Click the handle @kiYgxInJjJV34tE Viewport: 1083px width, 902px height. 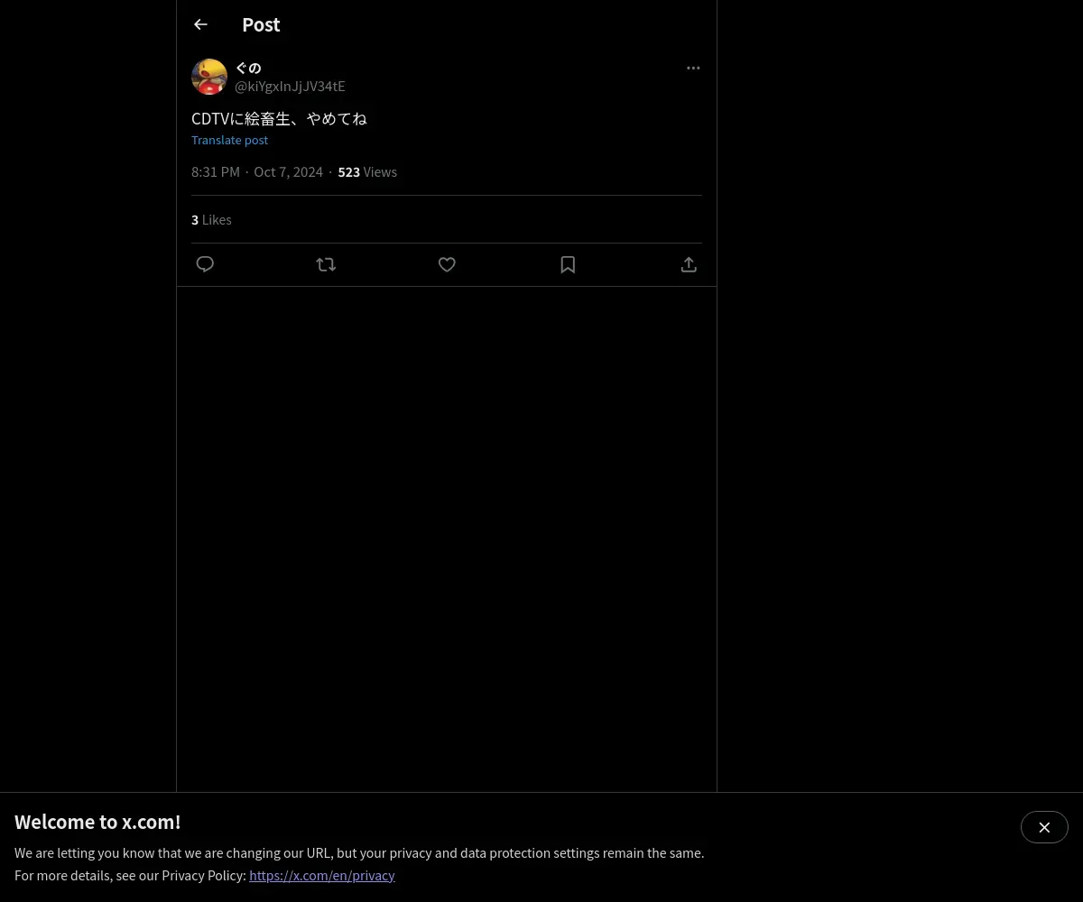click(290, 86)
